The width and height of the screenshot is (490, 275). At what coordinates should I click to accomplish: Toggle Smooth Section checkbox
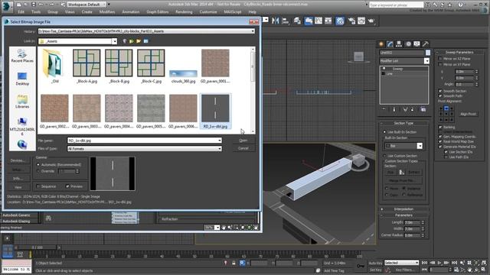tap(440, 91)
